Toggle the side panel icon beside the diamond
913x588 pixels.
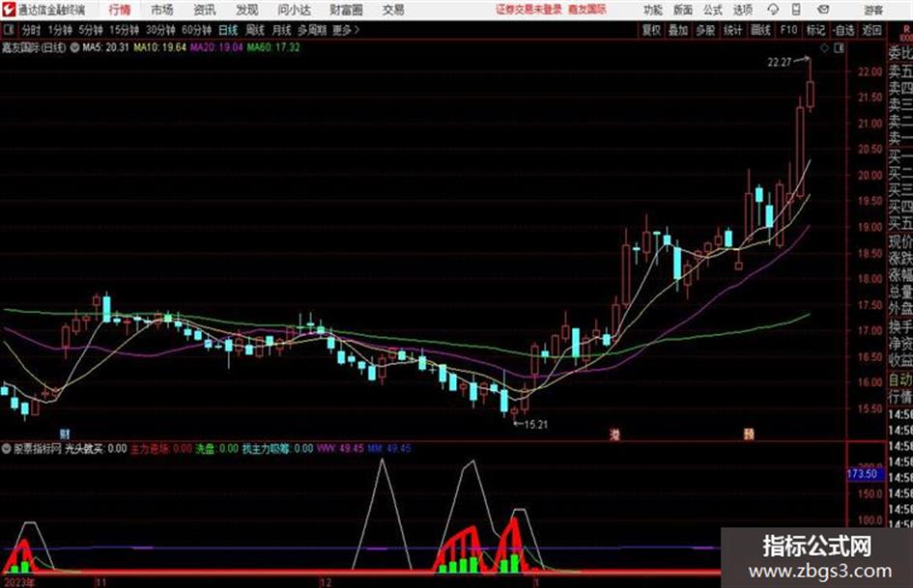[x=839, y=48]
